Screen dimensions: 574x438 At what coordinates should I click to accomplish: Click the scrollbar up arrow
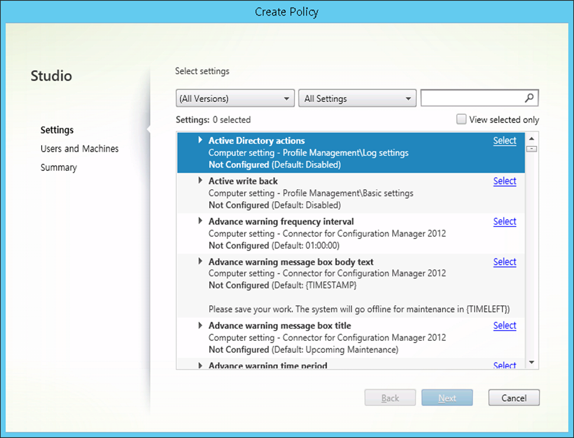532,138
